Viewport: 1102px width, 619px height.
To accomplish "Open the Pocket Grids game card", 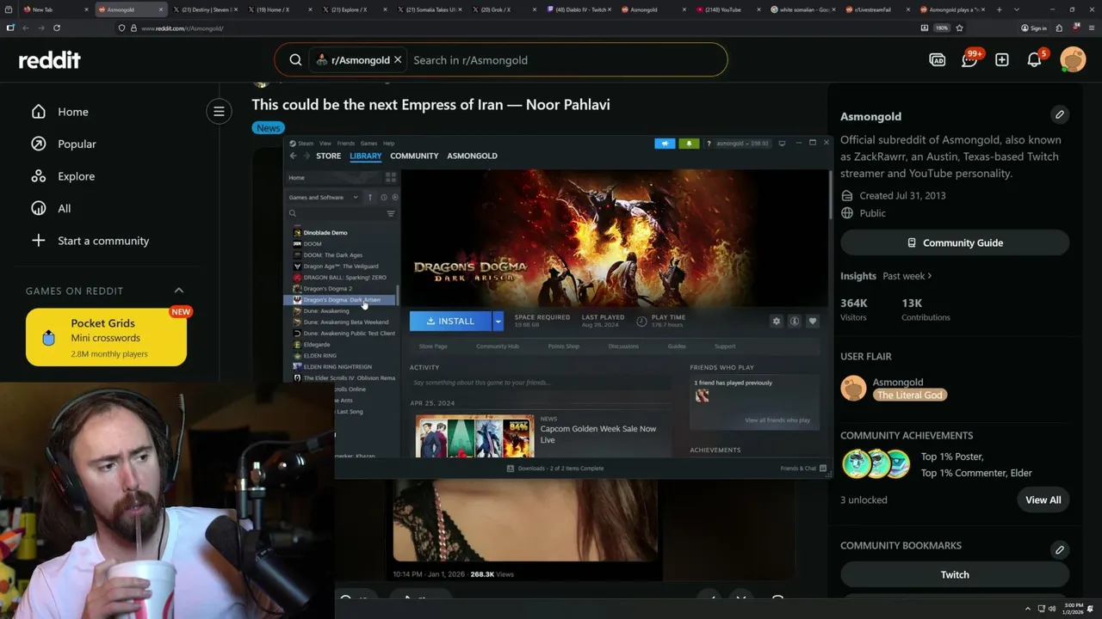I will click(x=106, y=337).
